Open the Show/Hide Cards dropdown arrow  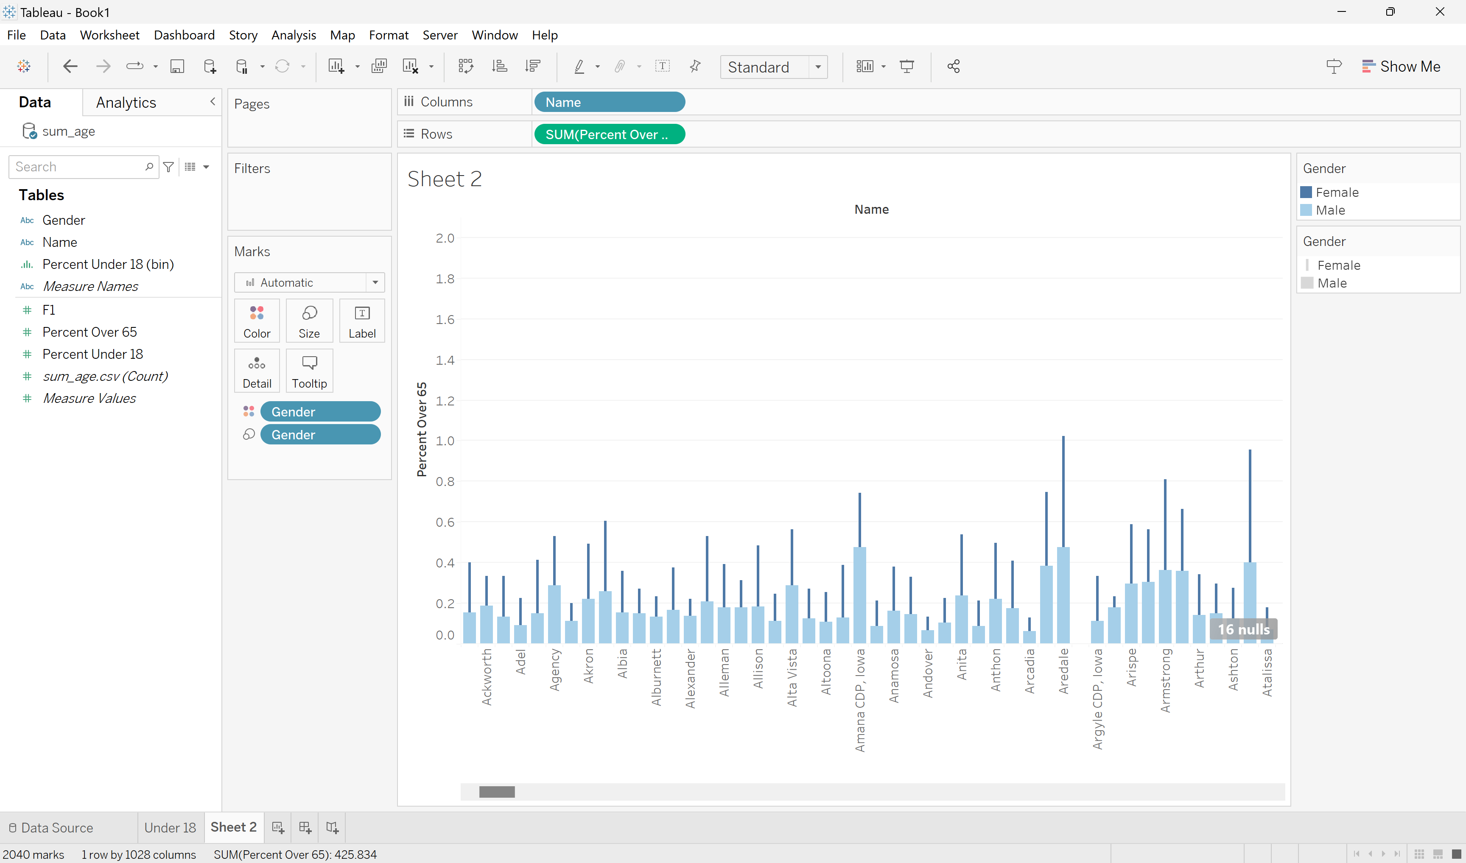coord(884,67)
